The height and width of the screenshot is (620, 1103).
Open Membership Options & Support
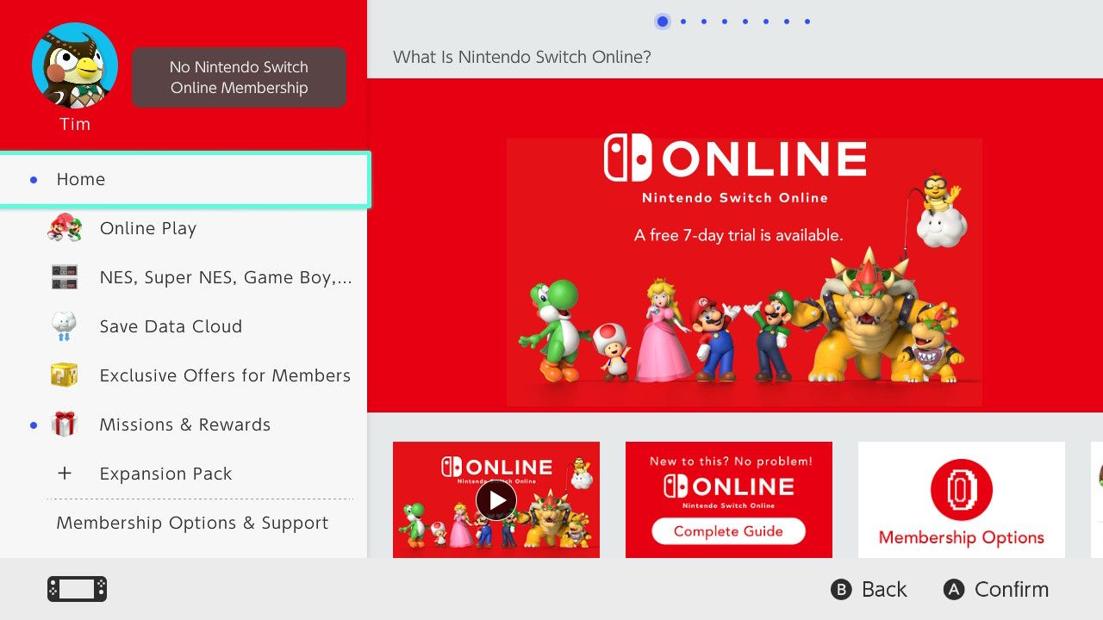point(185,523)
